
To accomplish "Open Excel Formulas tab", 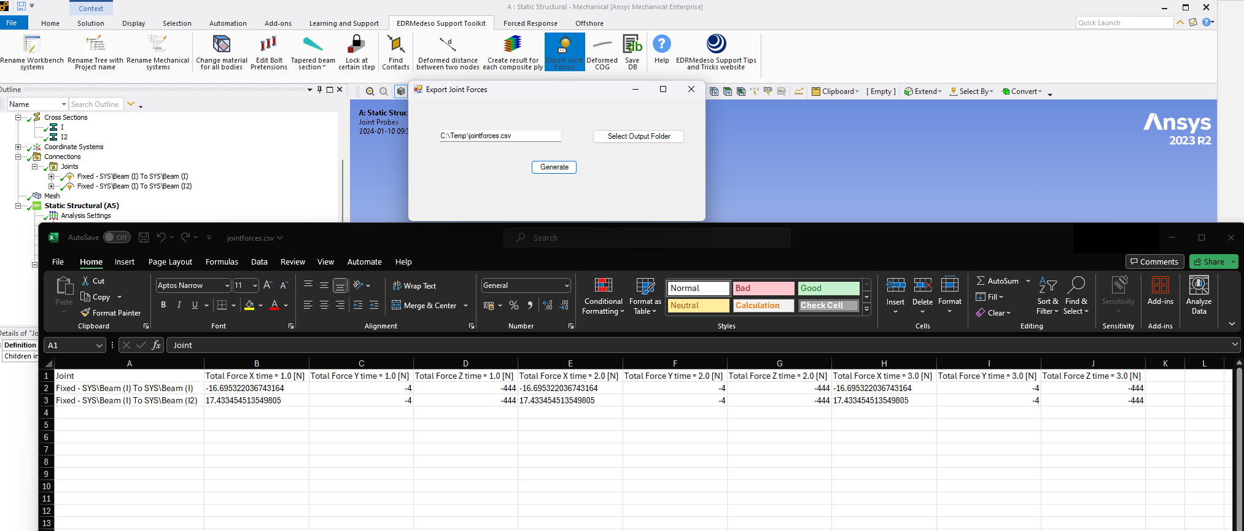I will click(x=222, y=262).
